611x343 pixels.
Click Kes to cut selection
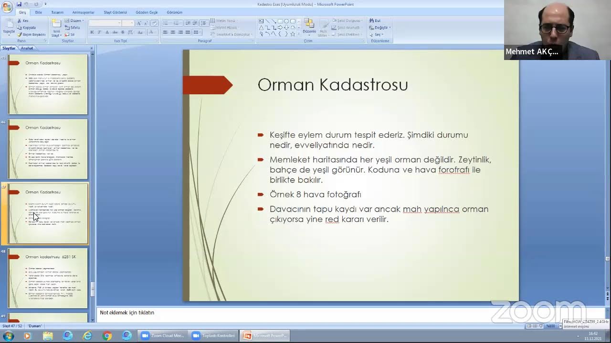coord(23,21)
